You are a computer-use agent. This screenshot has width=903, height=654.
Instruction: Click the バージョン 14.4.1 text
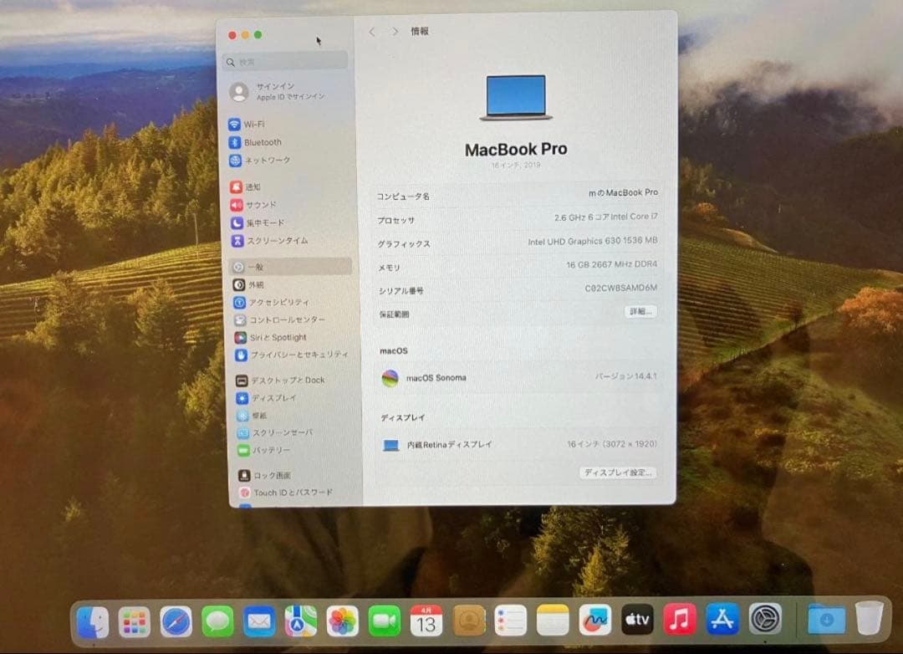tap(626, 376)
